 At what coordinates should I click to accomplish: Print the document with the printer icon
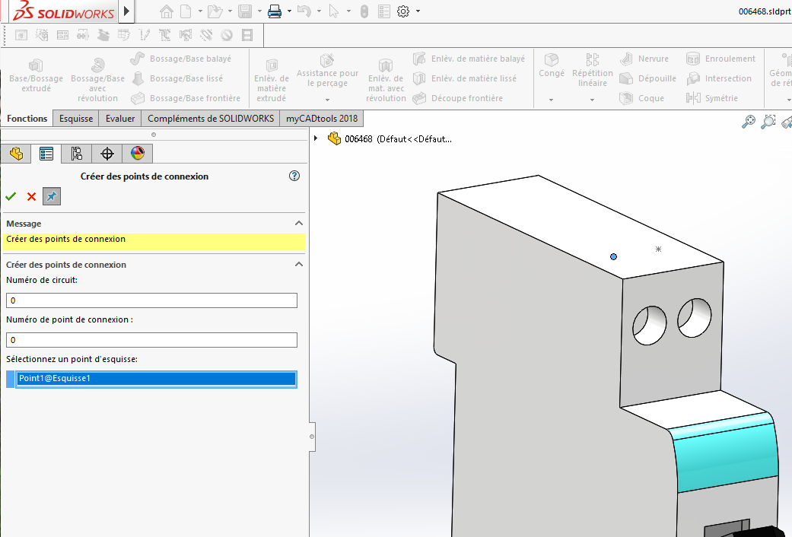[x=274, y=11]
